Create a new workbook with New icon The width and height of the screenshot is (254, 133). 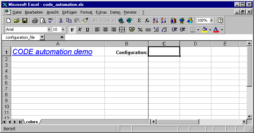[x=8, y=21]
